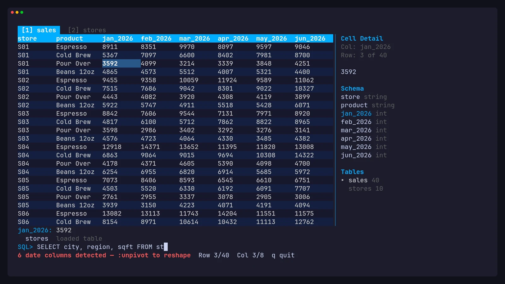Select cell value 8700

point(302,55)
